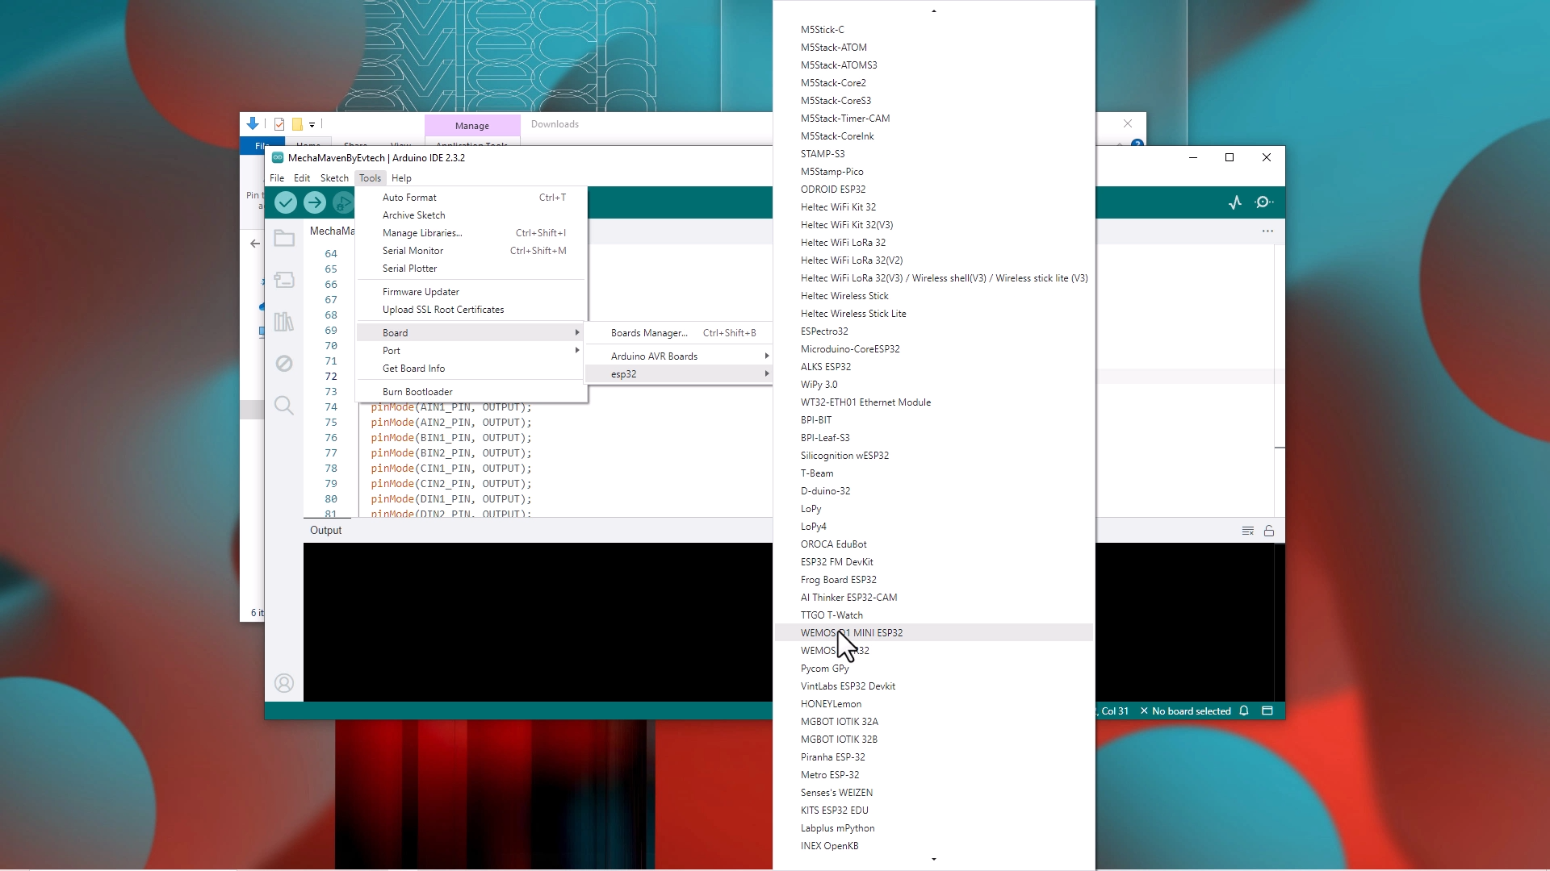Click line number 72 in the gutter
This screenshot has width=1550, height=871.
point(331,376)
